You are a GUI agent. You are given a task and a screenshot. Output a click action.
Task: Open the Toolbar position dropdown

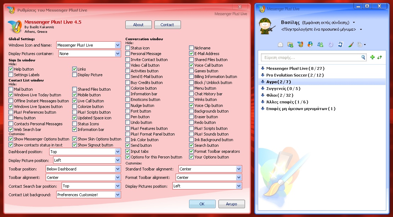[x=83, y=169]
